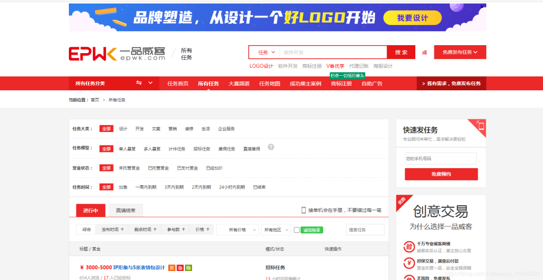The image size is (543, 280).
Task: Click the EPWK 一品威客 logo
Action: coord(117,54)
